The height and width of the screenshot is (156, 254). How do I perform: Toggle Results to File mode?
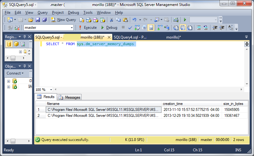(190, 28)
